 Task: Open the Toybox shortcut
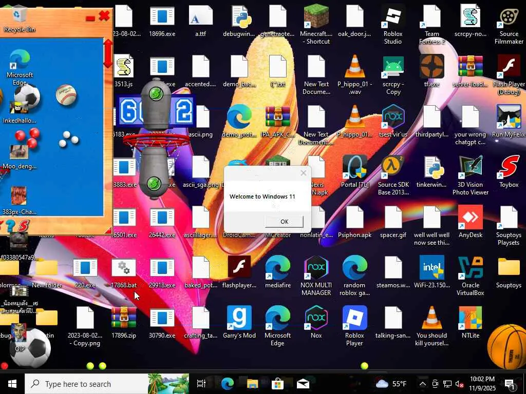pyautogui.click(x=509, y=171)
